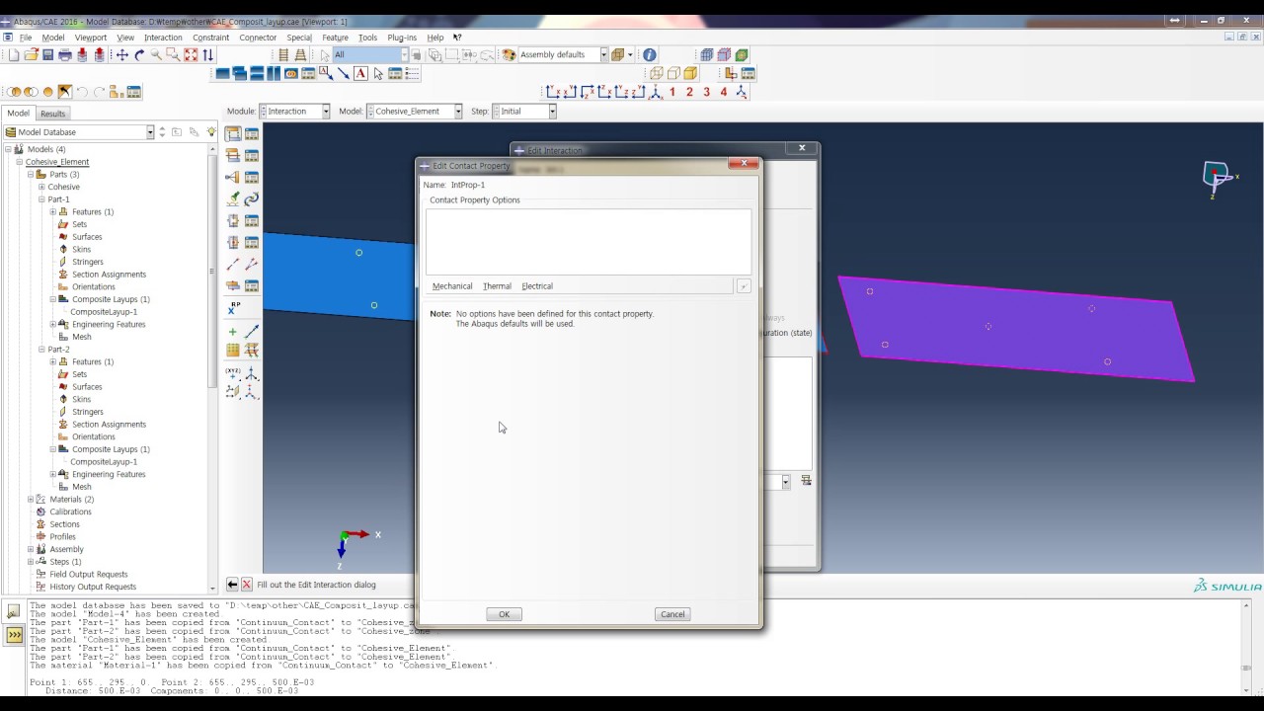The height and width of the screenshot is (711, 1264).
Task: Select Section Assignments under Part-2
Action: [x=109, y=425]
